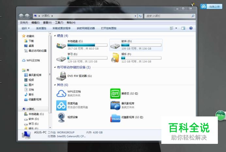This screenshot has width=226, height=152.
Task: Click the green 61% floating ball
Action: (x=220, y=115)
